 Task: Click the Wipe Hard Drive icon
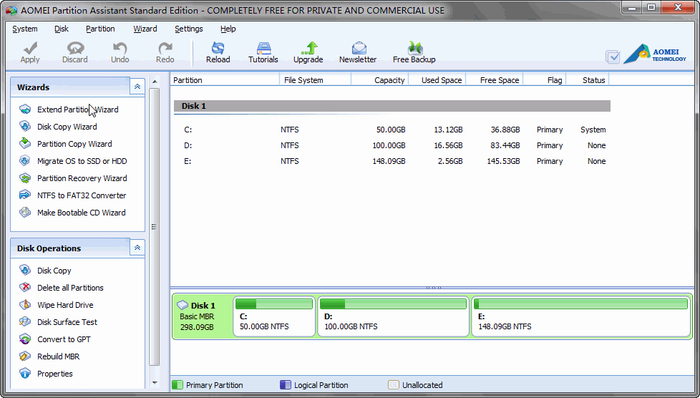coord(25,305)
